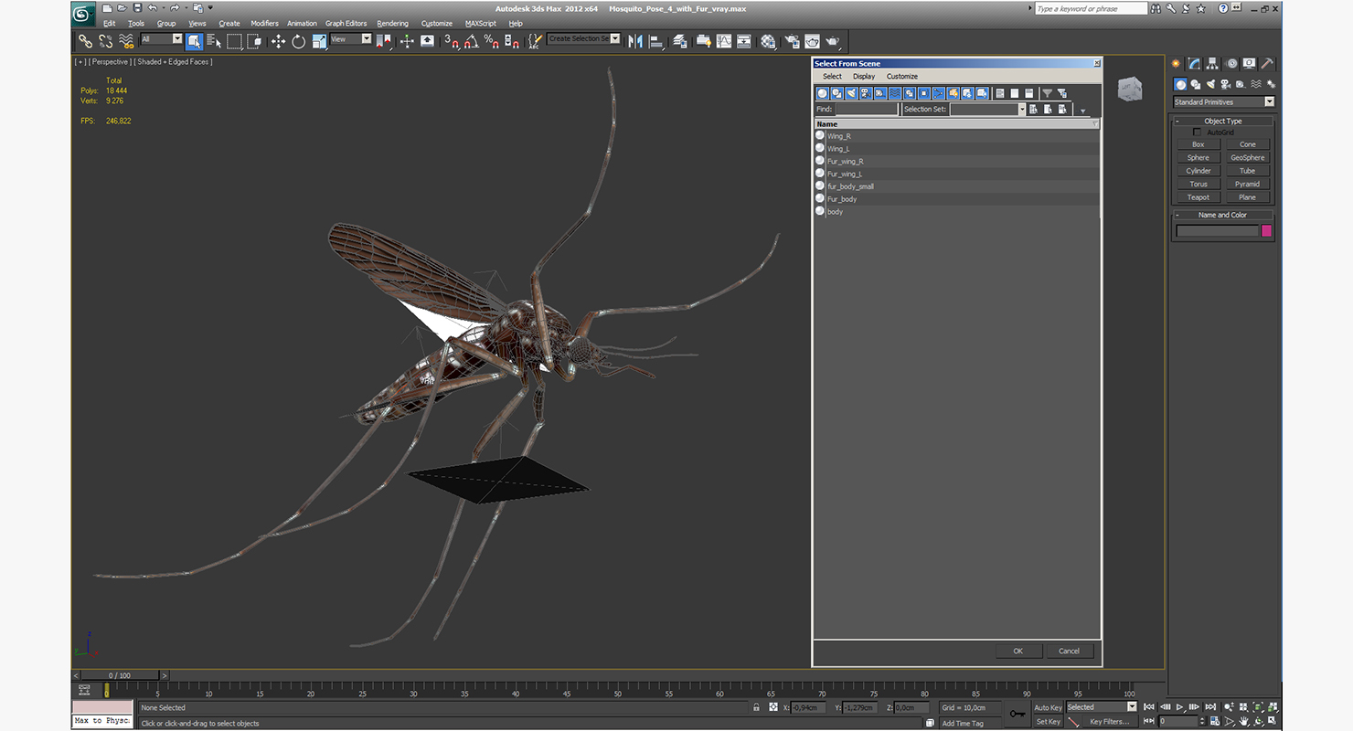Toggle Display Shapes filter in Select From Scene
1353x731 pixels.
point(837,93)
